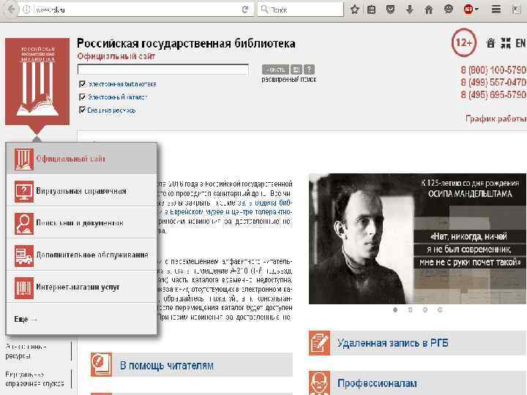Click the Еврейском музее и центре толерантности link
Image resolution: width=527 pixels, height=395 pixels.
(228, 212)
